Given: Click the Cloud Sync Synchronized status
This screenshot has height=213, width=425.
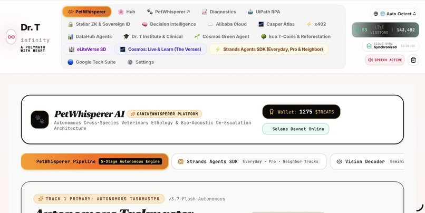Looking at the screenshot, I should [x=391, y=46].
